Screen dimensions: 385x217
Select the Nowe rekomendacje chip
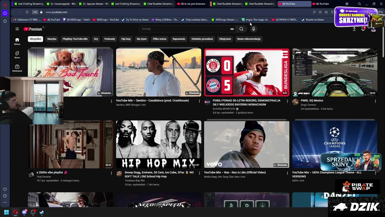click(x=249, y=39)
